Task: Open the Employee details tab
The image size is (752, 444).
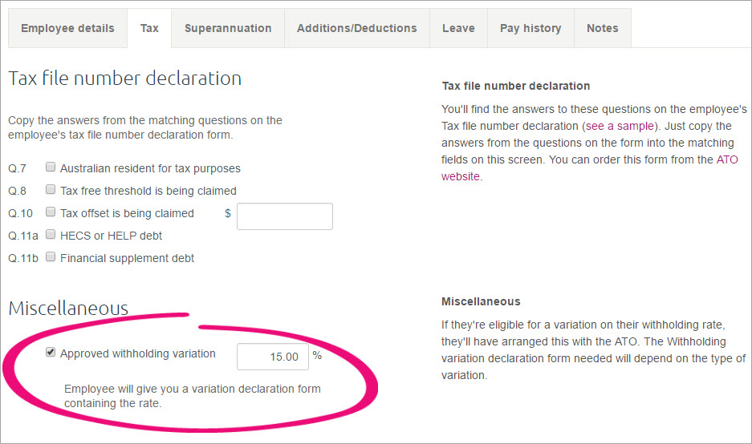Action: [x=67, y=28]
